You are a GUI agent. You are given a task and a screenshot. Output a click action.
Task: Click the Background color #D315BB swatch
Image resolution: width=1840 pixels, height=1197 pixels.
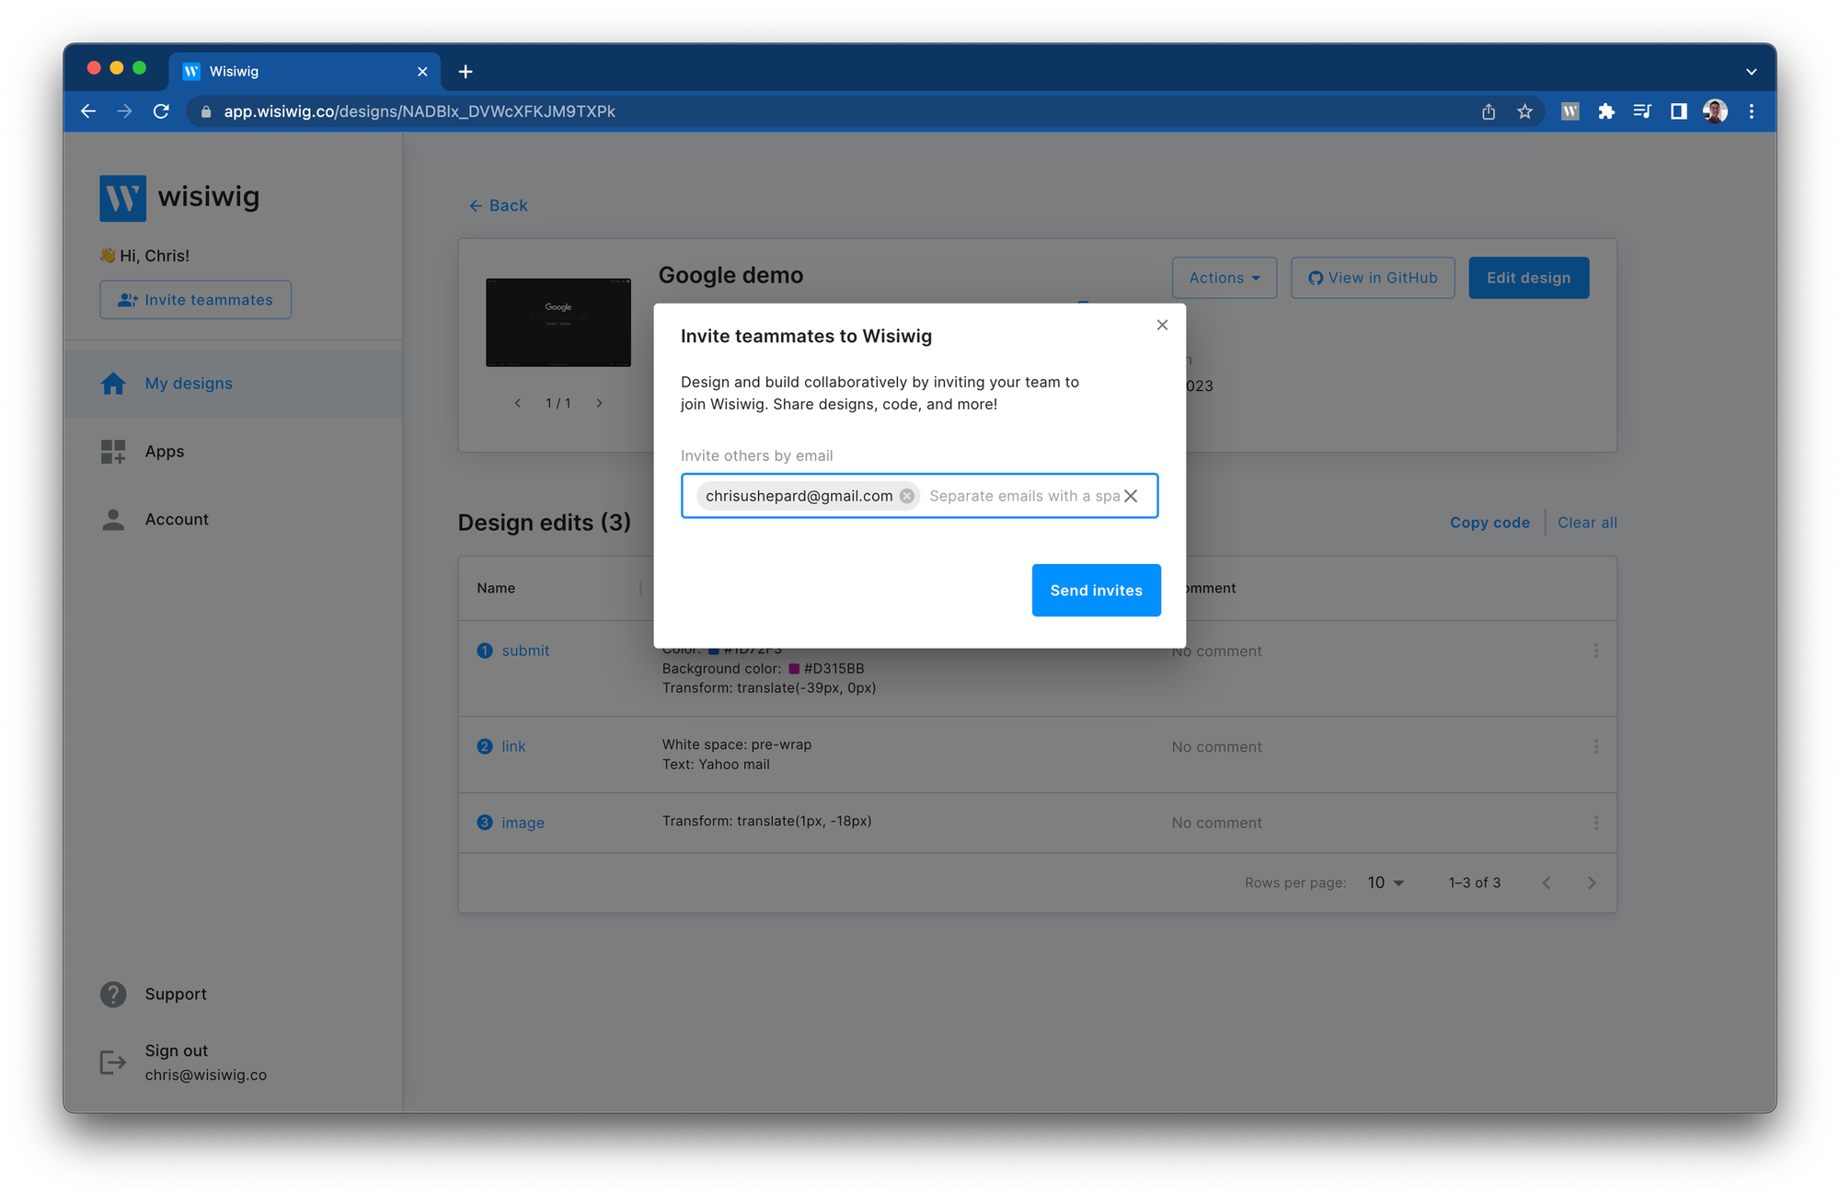(x=794, y=669)
